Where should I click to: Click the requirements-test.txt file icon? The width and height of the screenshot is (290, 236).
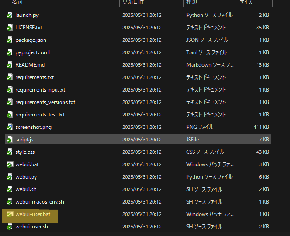click(x=10, y=115)
